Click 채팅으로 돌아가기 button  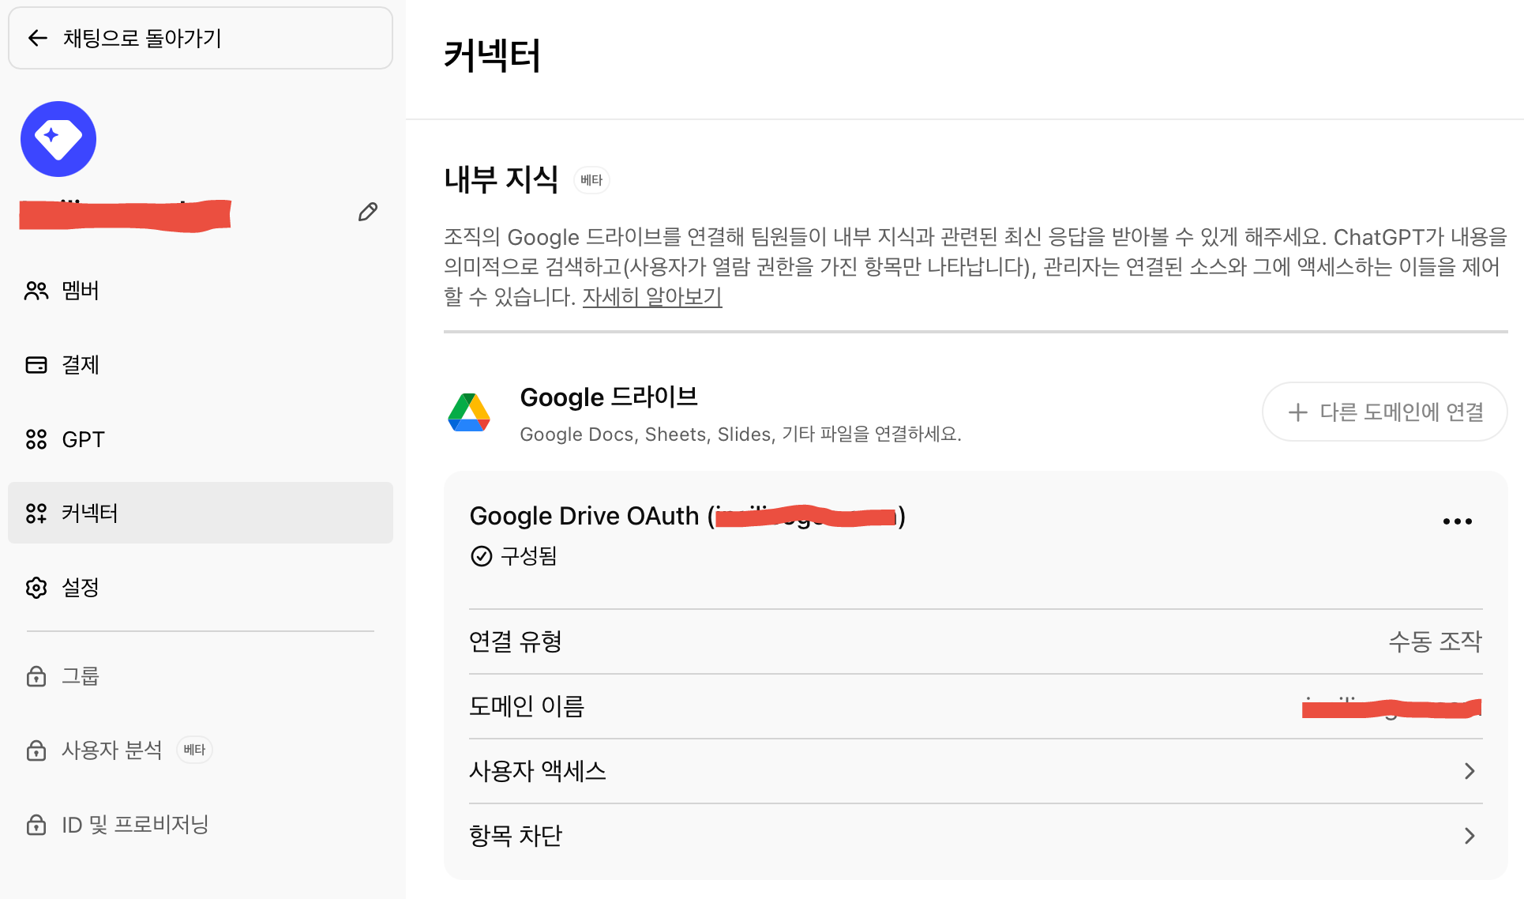click(200, 38)
